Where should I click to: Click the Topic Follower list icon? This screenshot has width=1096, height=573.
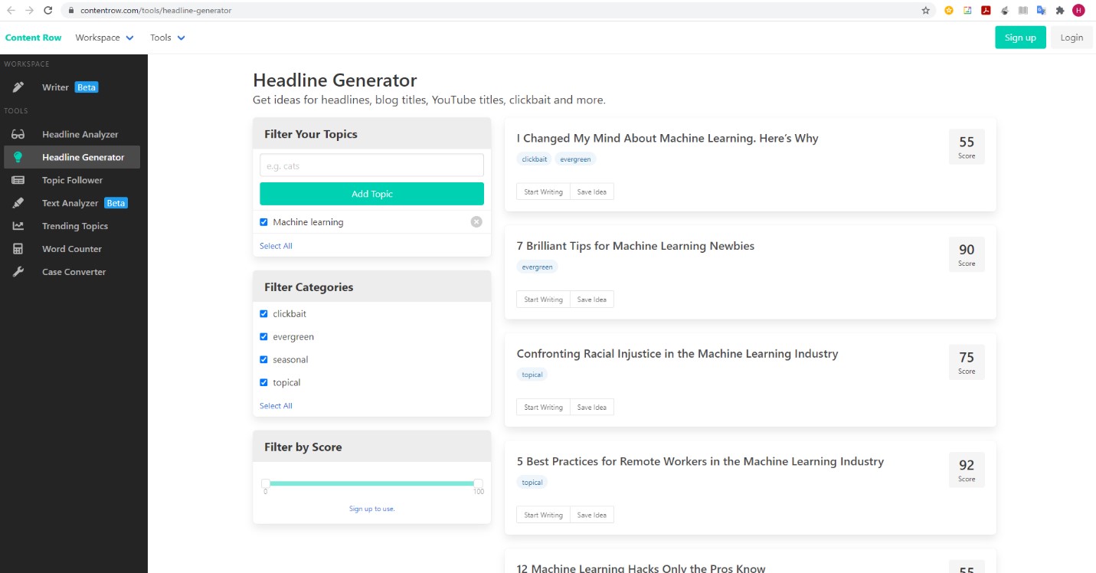coord(18,180)
